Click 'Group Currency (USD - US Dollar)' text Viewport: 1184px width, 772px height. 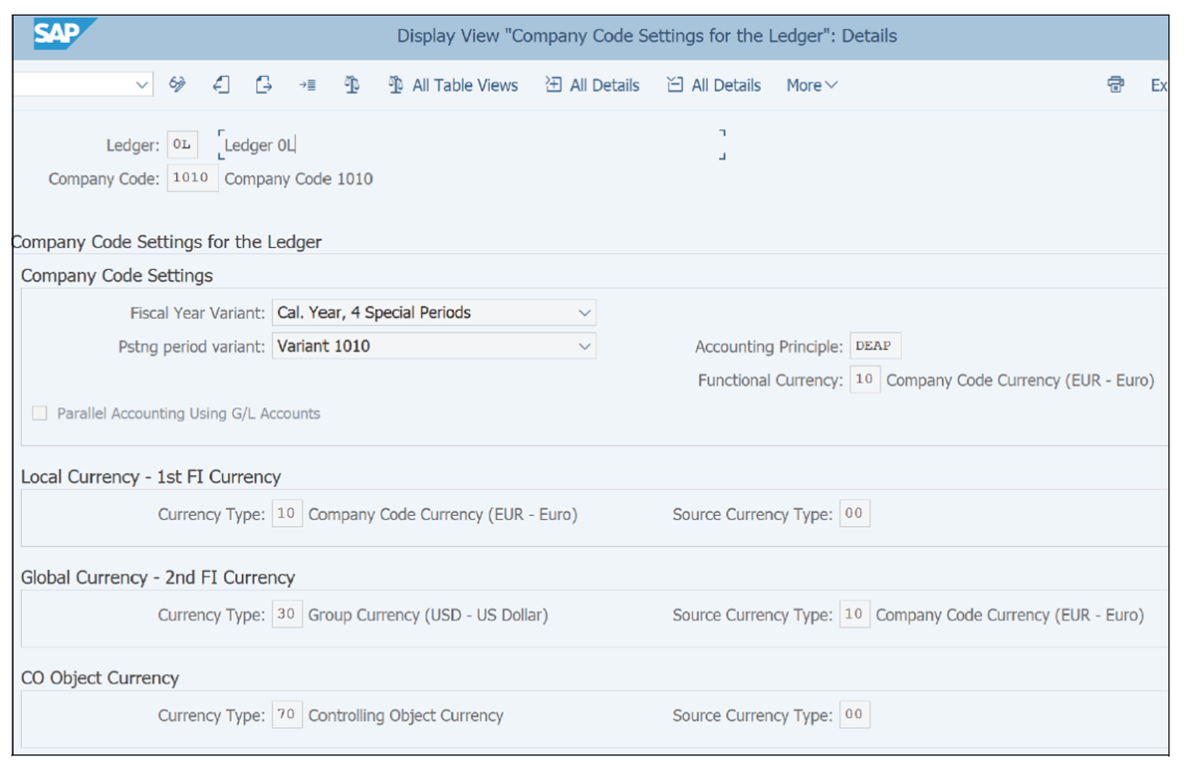[427, 615]
